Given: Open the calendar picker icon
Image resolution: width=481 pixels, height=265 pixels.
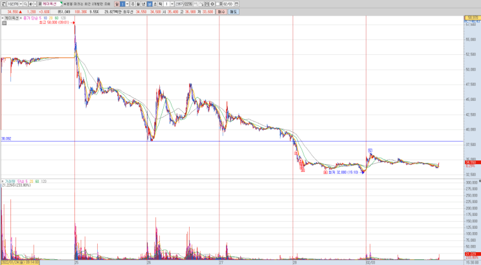Looking at the screenshot, I should 236,4.
